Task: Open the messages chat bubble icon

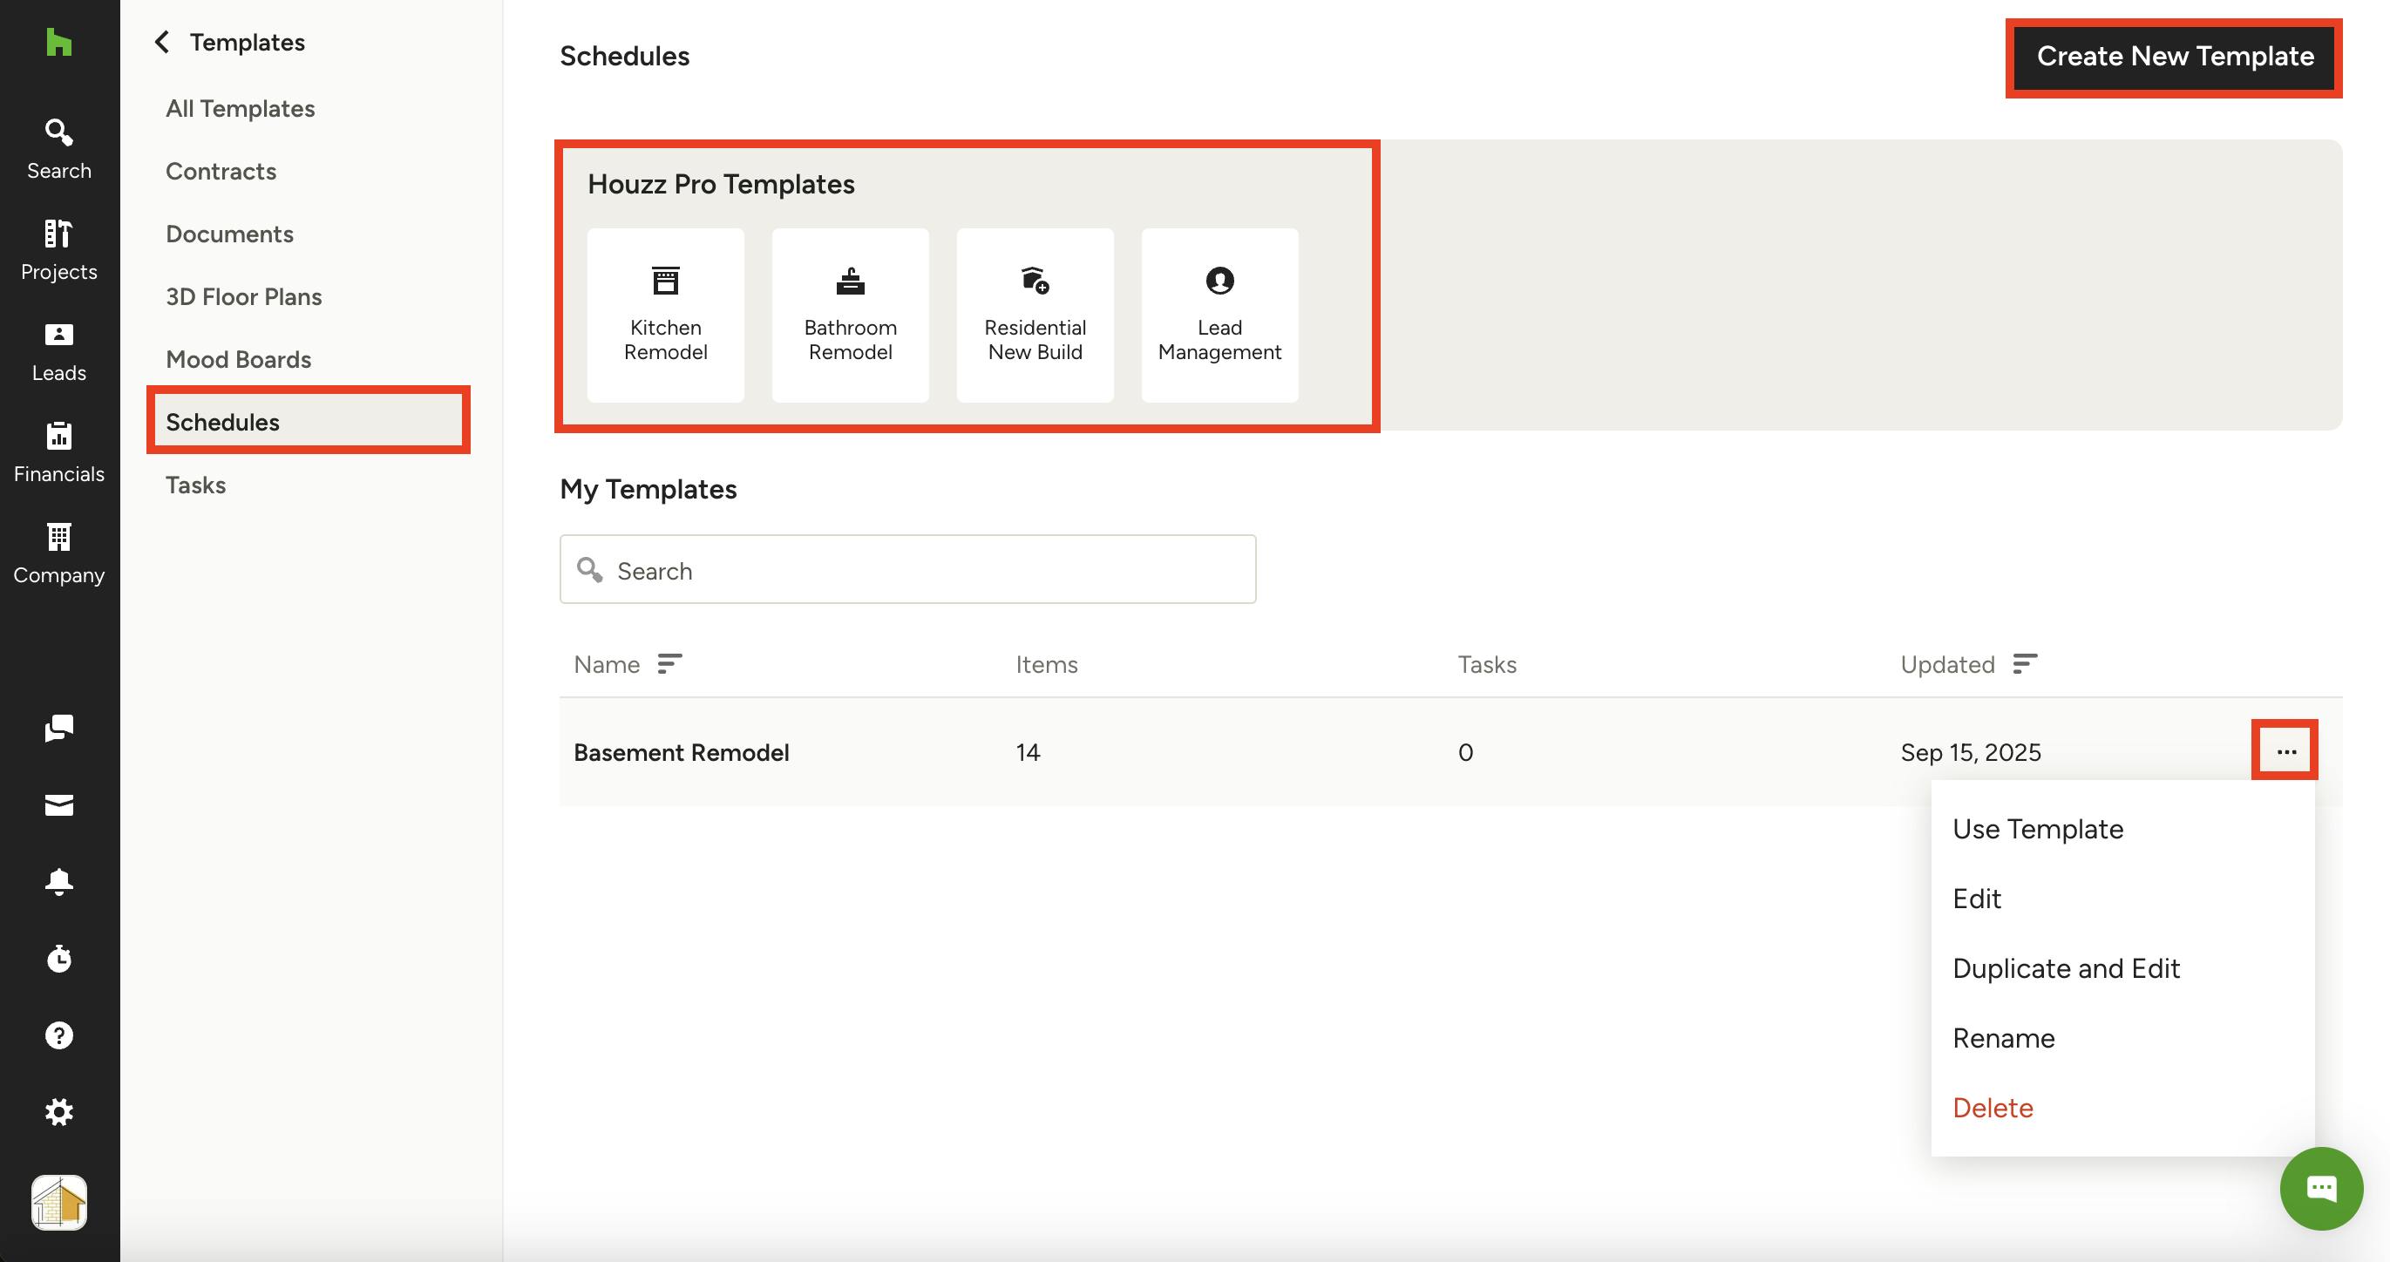Action: pos(58,729)
